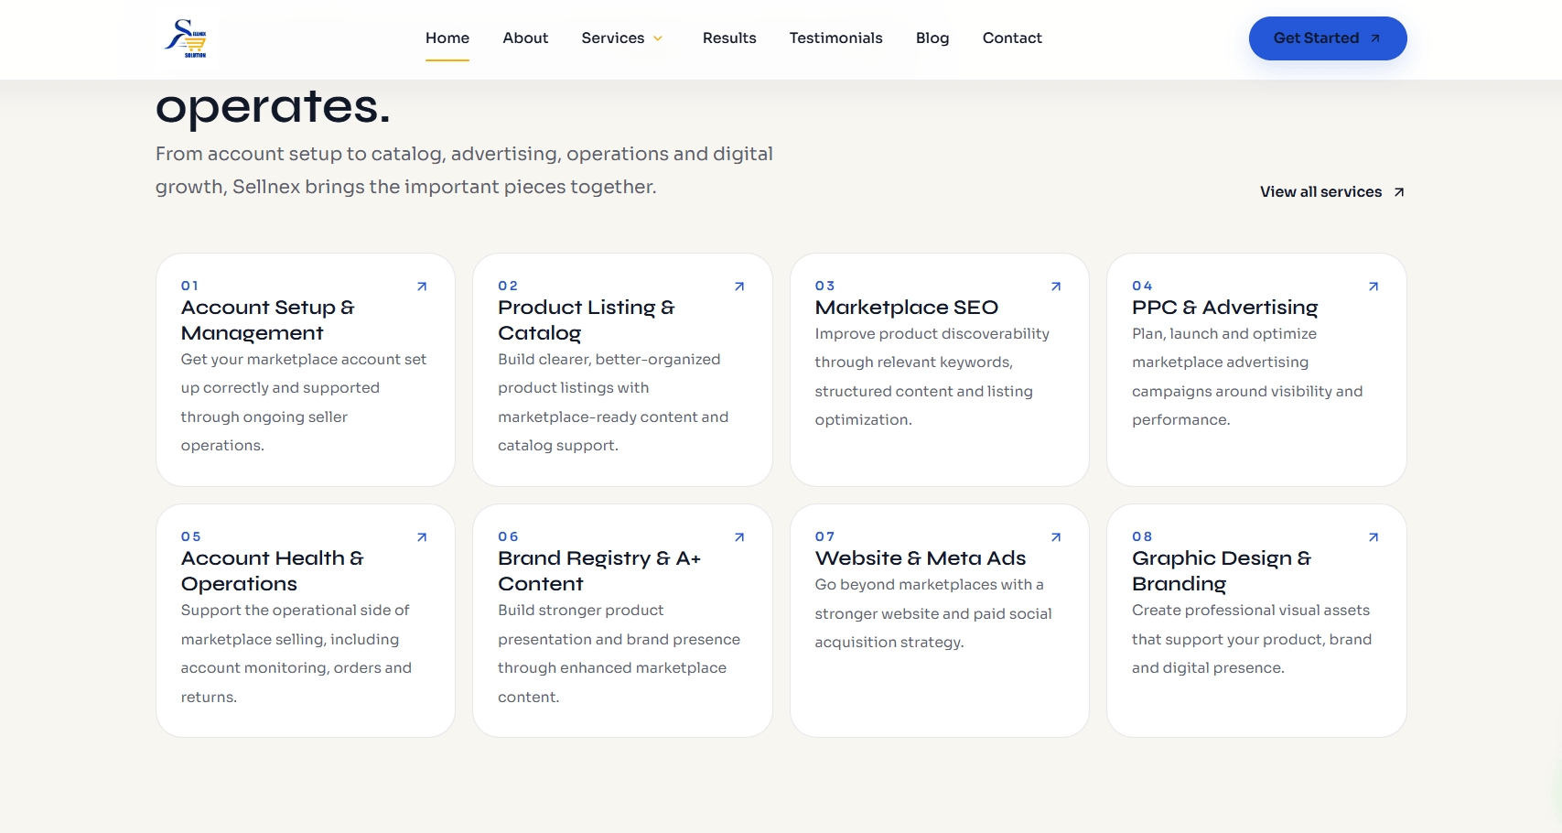
Task: Click the Sellnex Solution logo
Action: tap(186, 38)
